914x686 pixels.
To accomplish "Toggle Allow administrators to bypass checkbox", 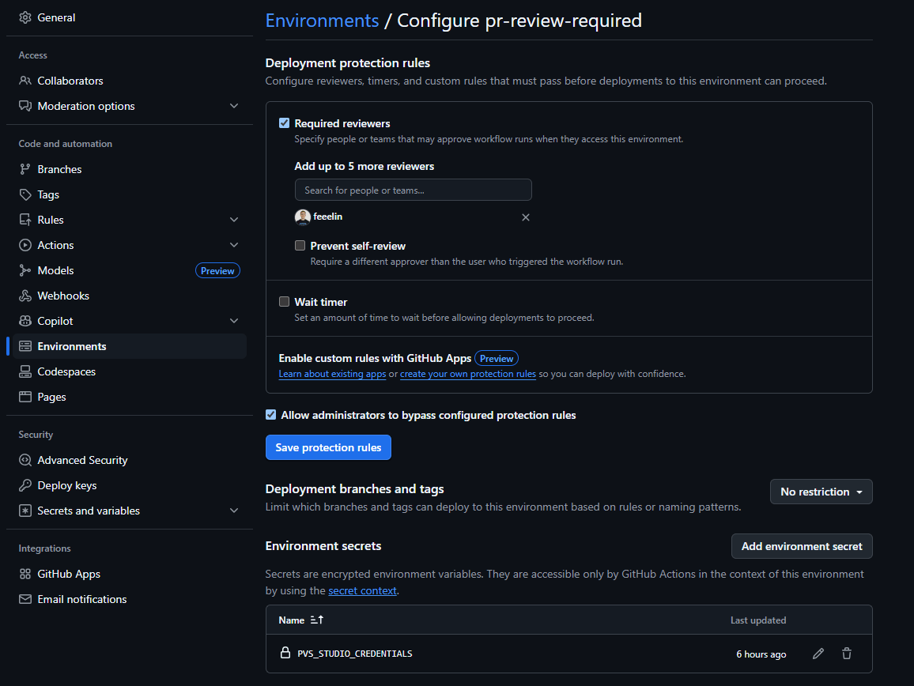I will pyautogui.click(x=271, y=415).
